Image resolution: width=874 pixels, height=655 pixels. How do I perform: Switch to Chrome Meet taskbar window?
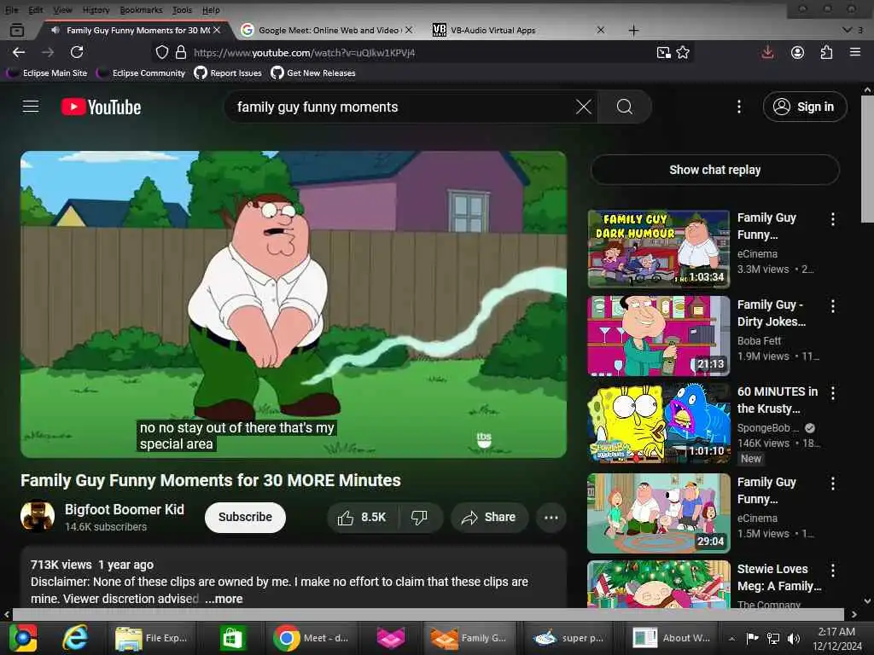tap(312, 638)
